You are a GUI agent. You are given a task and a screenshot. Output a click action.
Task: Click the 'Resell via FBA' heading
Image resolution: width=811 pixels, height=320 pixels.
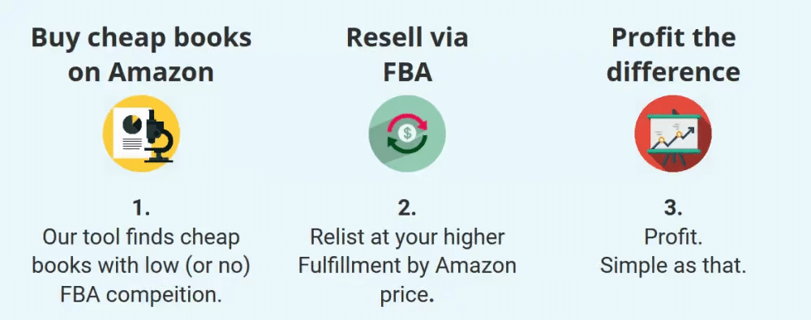407,55
